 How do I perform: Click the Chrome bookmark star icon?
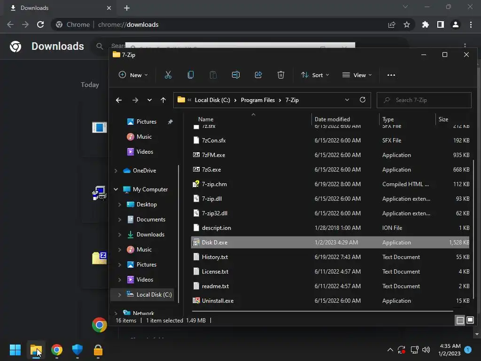(x=407, y=24)
